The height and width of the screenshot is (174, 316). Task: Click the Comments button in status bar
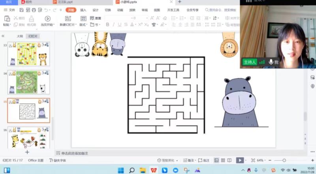click(x=203, y=160)
